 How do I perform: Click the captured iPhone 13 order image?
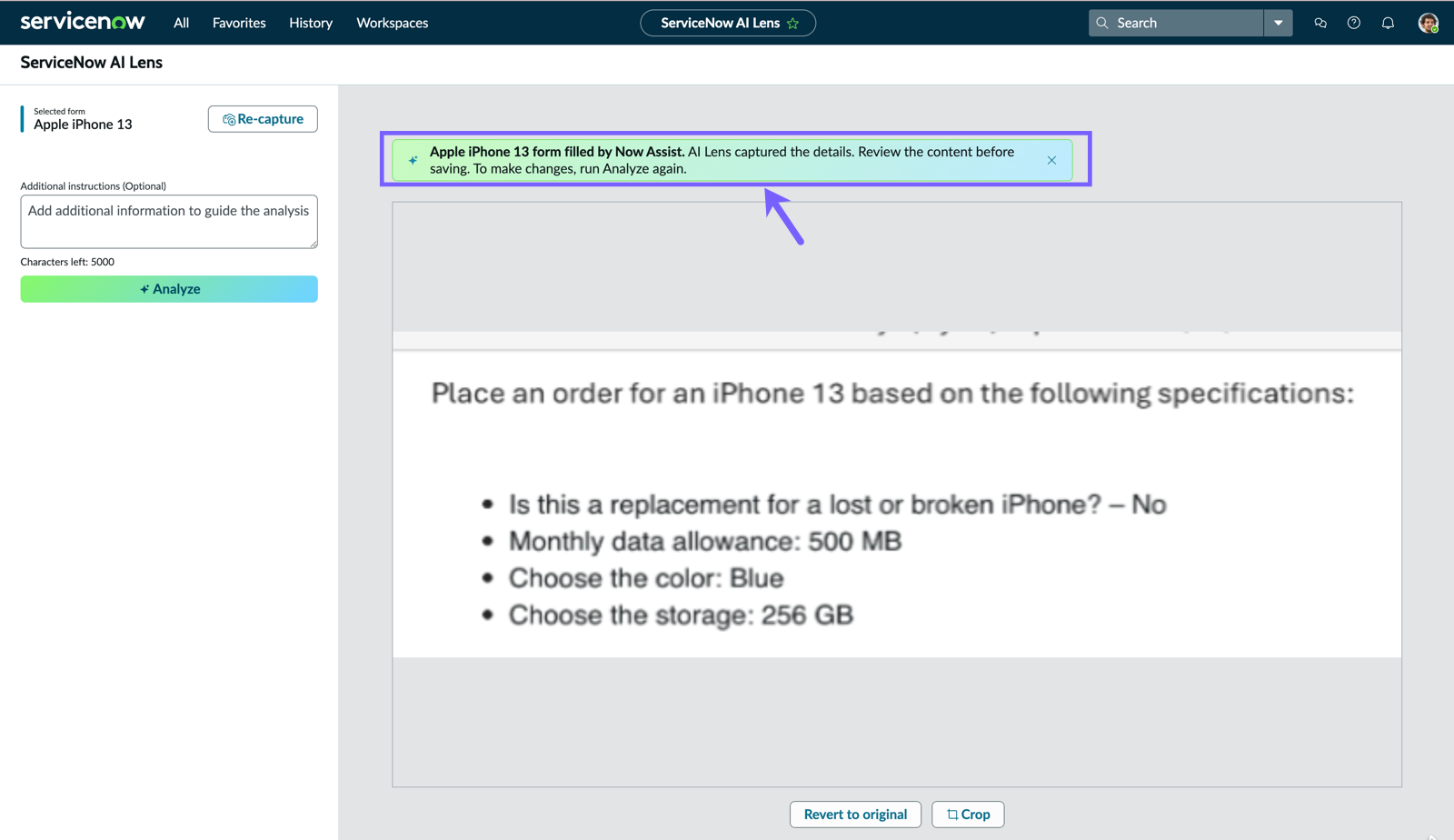[897, 495]
